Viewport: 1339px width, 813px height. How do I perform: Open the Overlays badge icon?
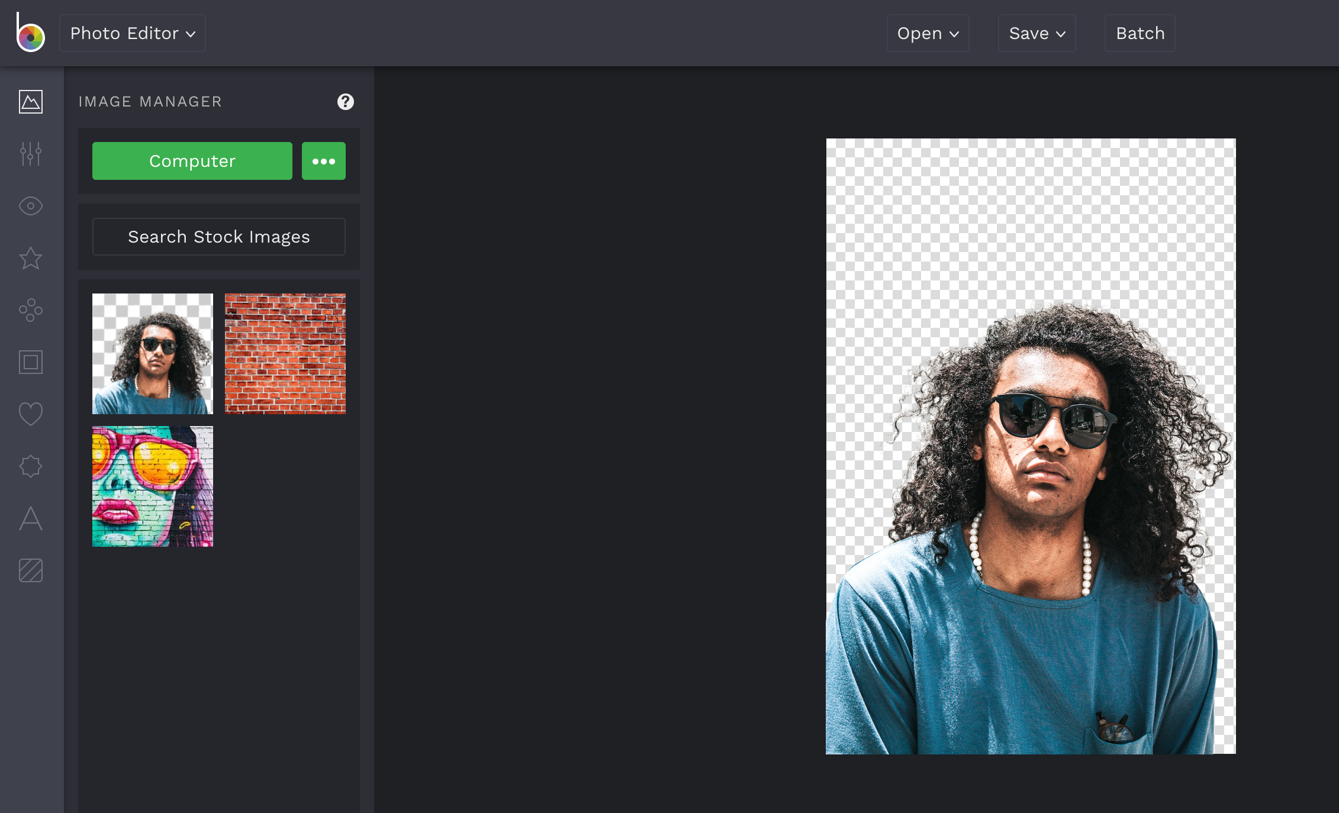(31, 466)
